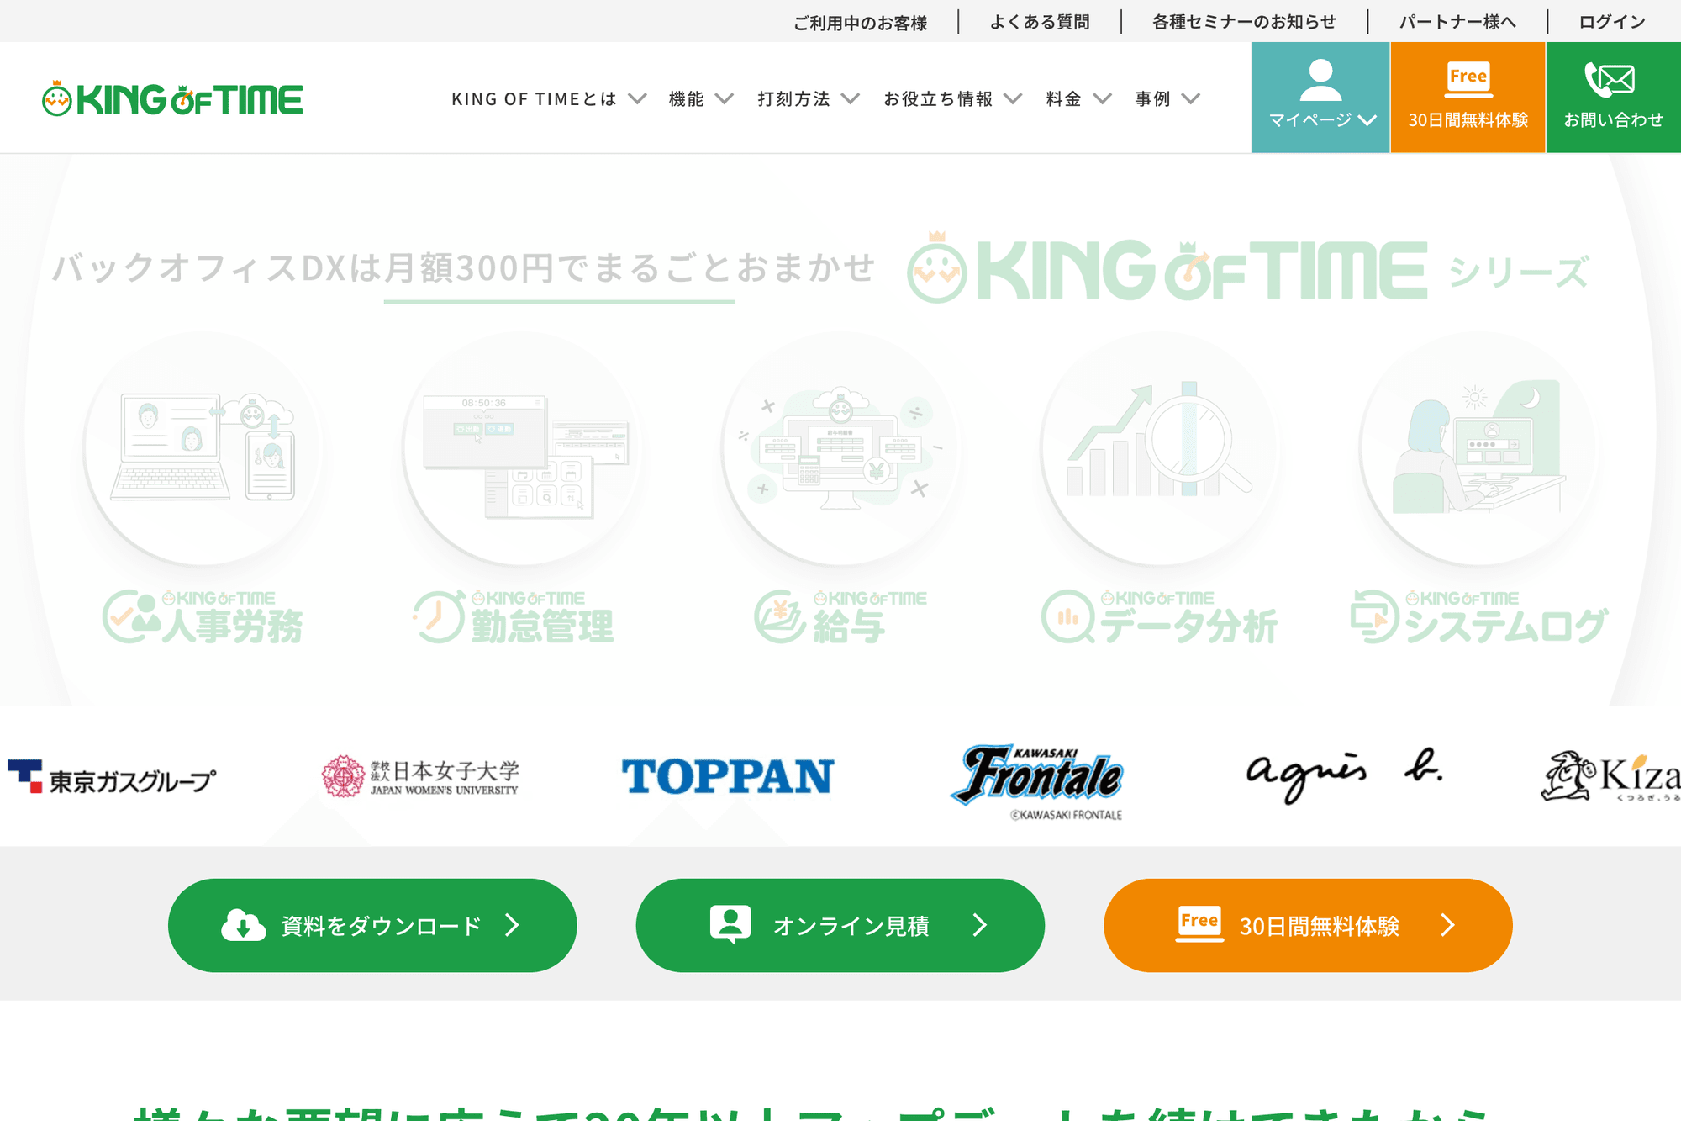Click the 日本女子大学 logo
This screenshot has height=1121, width=1681.
pyautogui.click(x=420, y=776)
